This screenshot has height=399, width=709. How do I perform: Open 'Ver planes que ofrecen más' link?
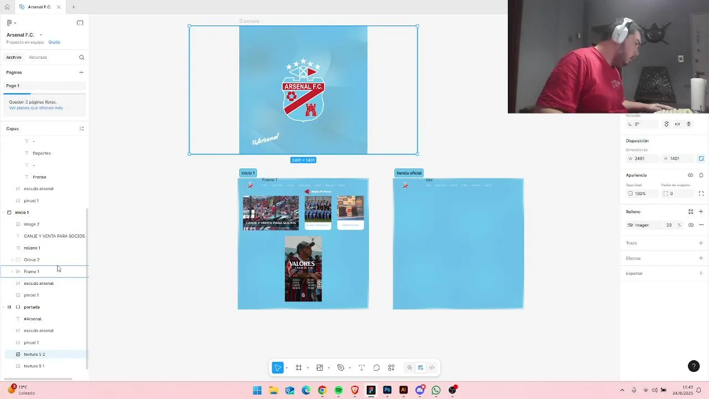point(35,108)
